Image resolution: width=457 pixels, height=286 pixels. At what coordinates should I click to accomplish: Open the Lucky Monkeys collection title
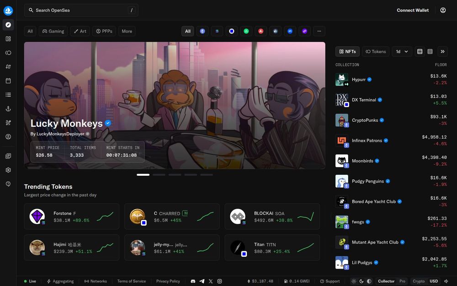click(x=66, y=123)
